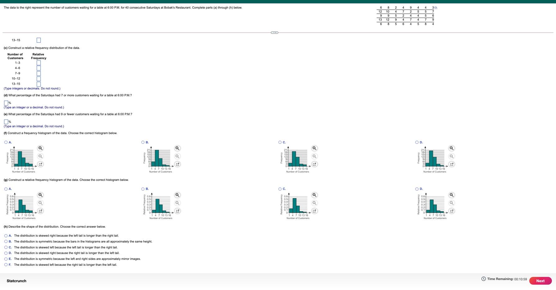Zoom out on relative frequency histogram B

177,203
